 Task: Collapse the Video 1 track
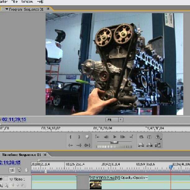point(11,179)
